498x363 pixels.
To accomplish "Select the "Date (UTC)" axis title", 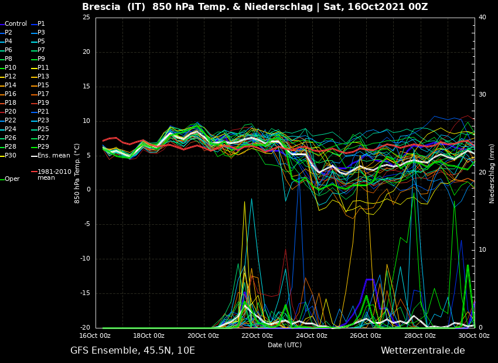I will click(285, 345).
